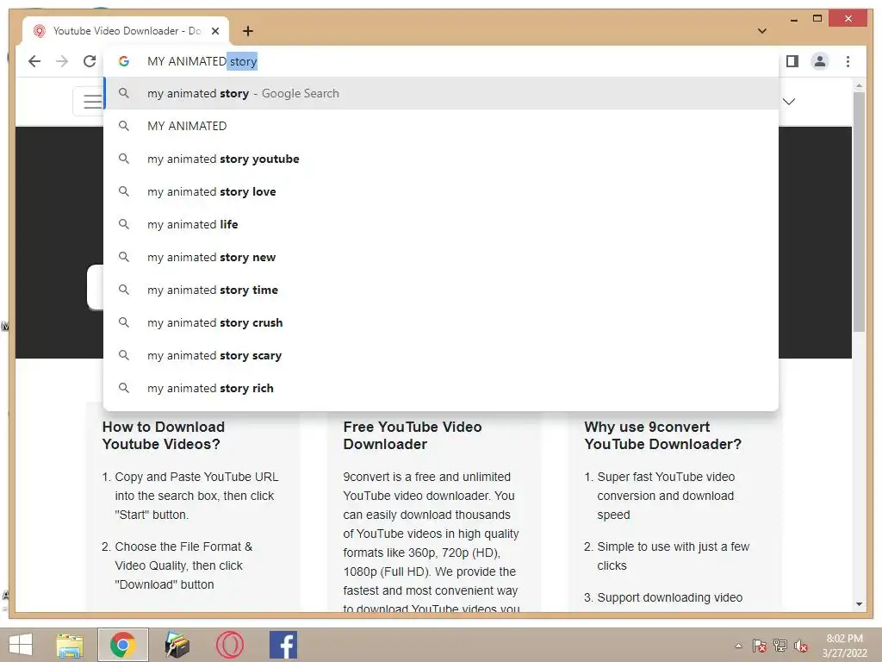The height and width of the screenshot is (662, 882).
Task: Click page scrollbar down arrow
Action: point(859,604)
